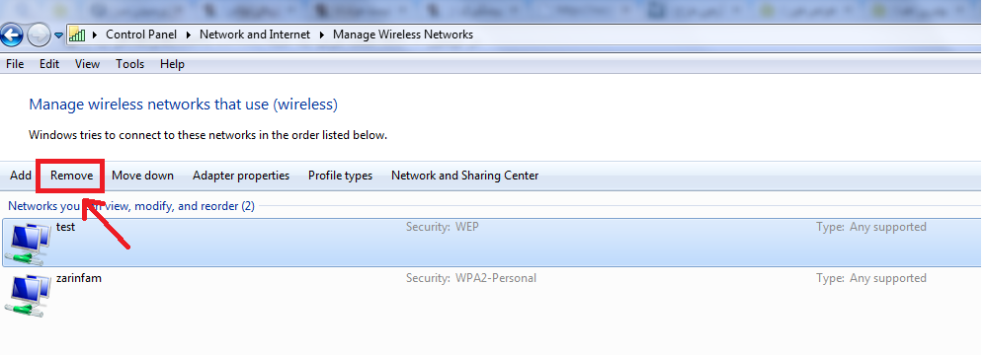
Task: Expand the arrow before Control Panel breadcrumb
Action: [94, 35]
